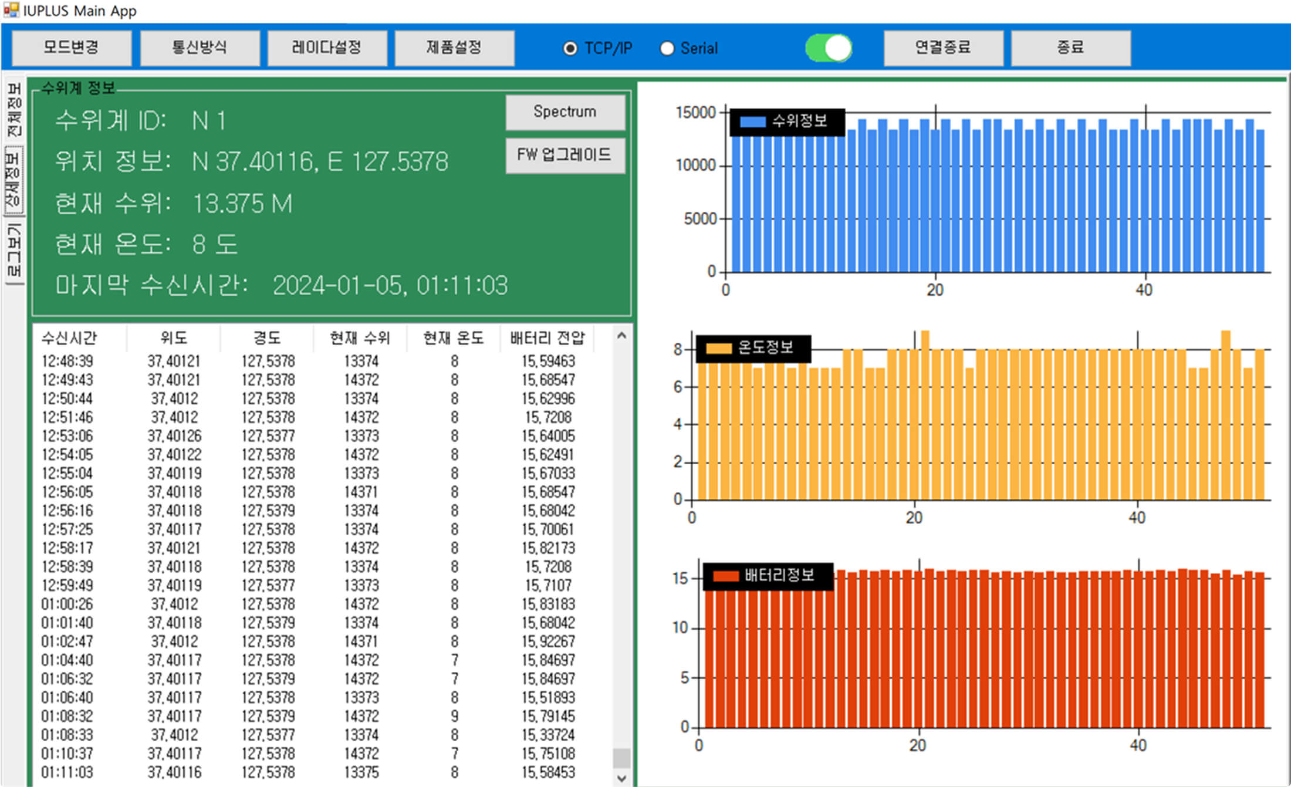The width and height of the screenshot is (1291, 787).
Task: Click the IUPLUS app icon in title bar
Action: [x=11, y=9]
